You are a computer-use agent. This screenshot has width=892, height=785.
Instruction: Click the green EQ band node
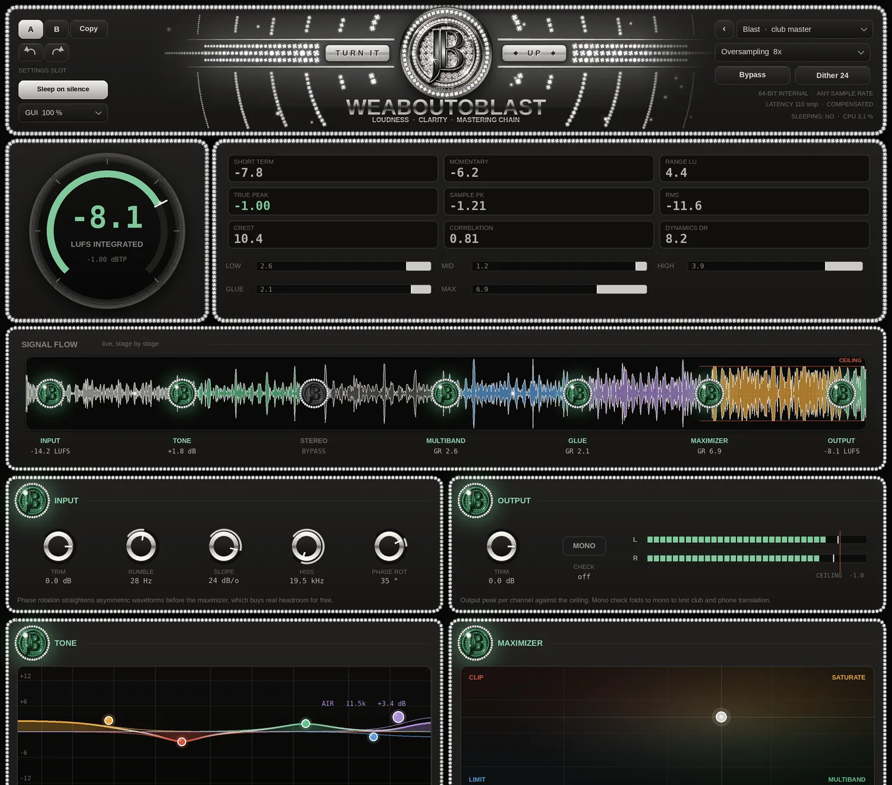click(x=306, y=723)
